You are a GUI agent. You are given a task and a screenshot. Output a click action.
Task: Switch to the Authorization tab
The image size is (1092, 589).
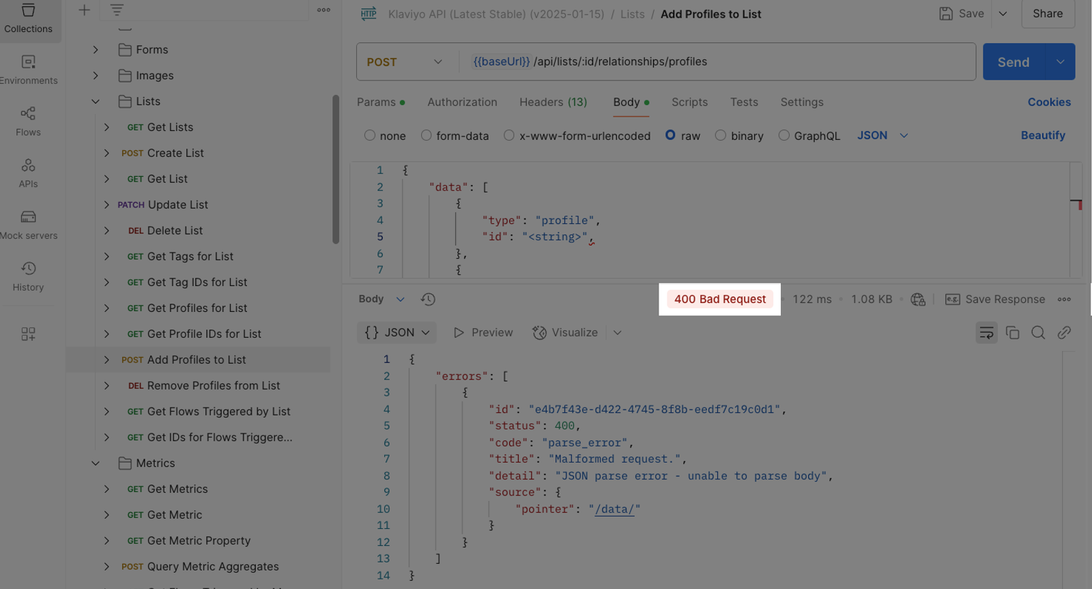click(462, 102)
